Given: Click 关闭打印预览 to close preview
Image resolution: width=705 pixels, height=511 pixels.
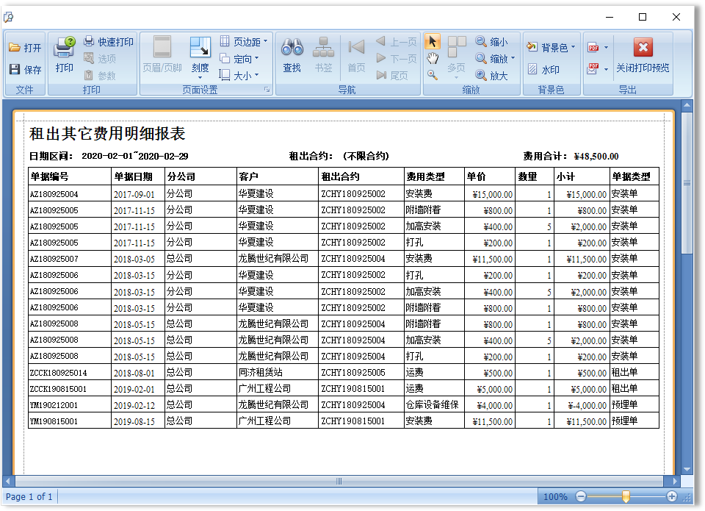Looking at the screenshot, I should [643, 55].
